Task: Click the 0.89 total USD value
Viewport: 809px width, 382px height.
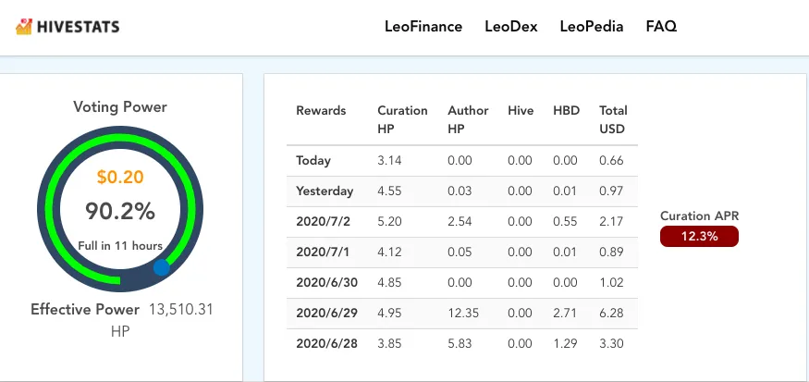Action: pos(611,252)
